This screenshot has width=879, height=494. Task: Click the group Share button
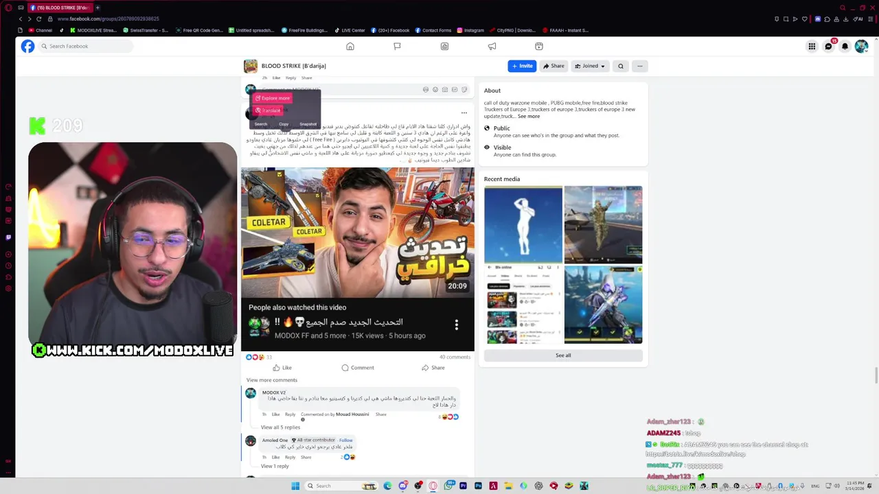coord(553,66)
